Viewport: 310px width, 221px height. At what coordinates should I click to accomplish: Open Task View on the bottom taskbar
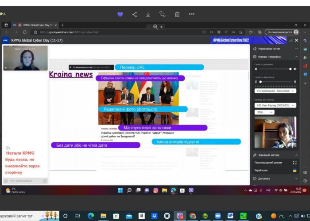(x=77, y=216)
